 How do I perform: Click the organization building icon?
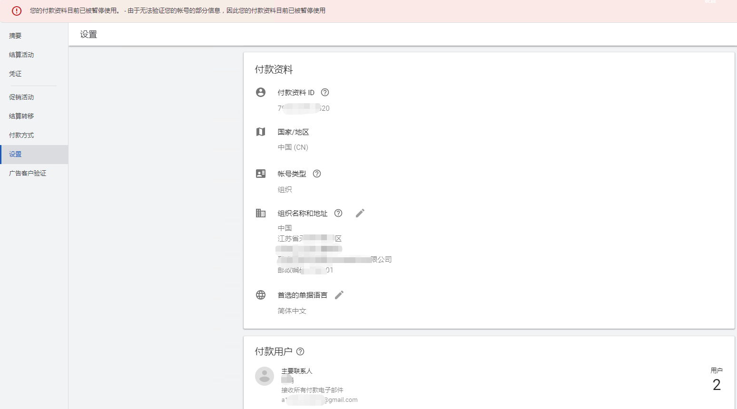pyautogui.click(x=261, y=213)
